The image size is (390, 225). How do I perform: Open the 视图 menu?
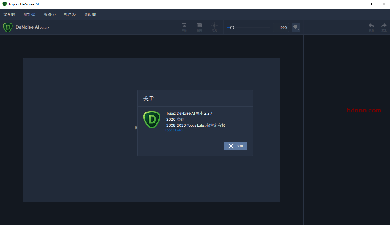50,14
